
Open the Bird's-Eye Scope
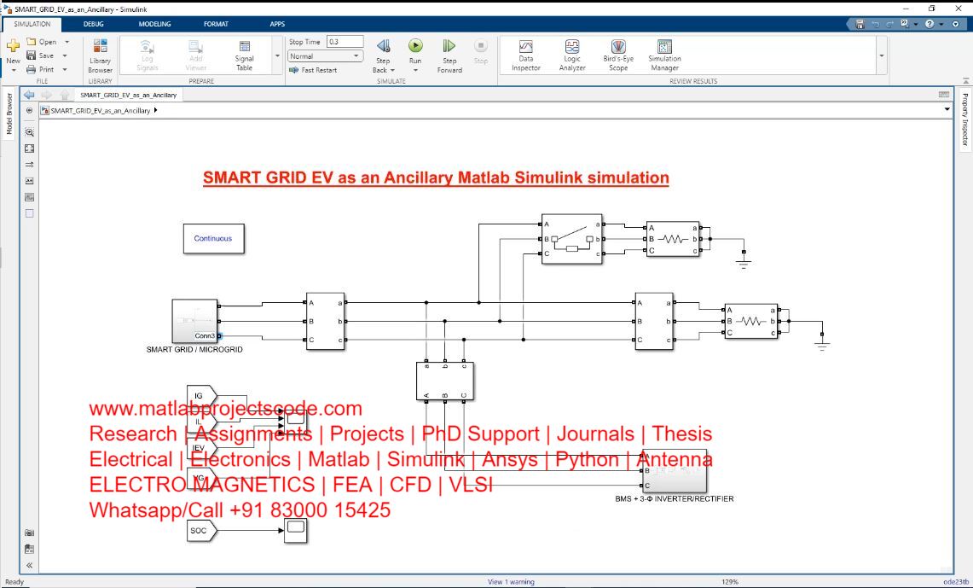click(618, 55)
